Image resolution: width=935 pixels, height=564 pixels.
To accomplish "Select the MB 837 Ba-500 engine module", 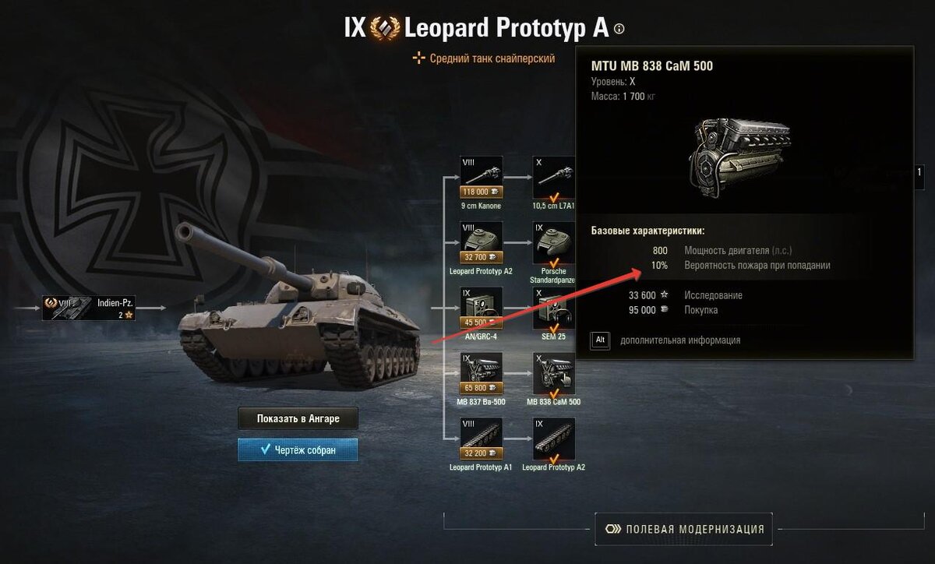I will [481, 373].
